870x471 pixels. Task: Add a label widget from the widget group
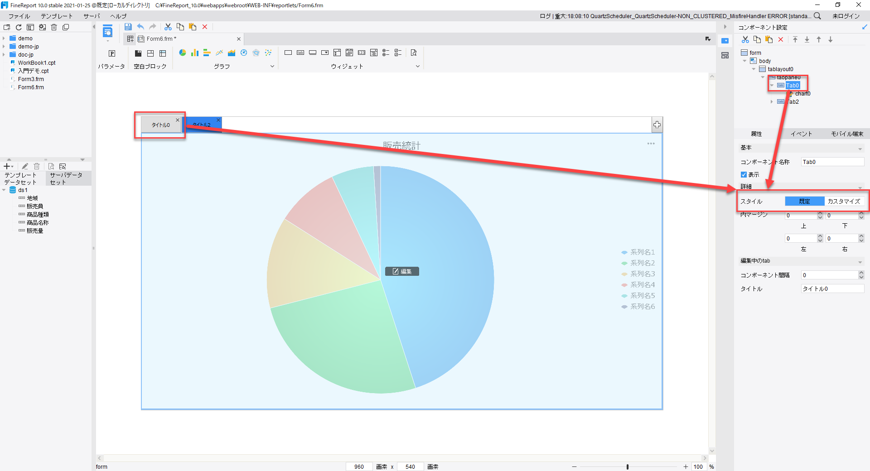coord(300,53)
